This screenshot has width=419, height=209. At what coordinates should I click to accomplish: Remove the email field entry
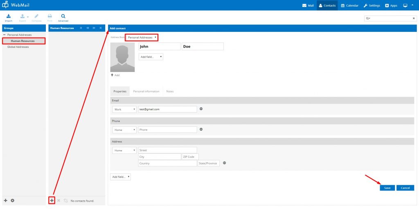point(201,109)
